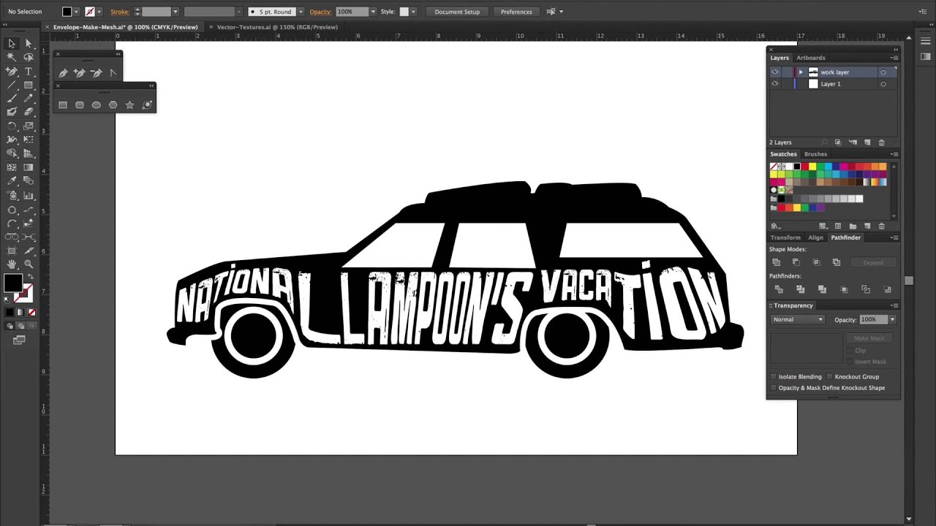Select Envelope-Make-Mesh.ai document tab
This screenshot has width=936, height=526.
tap(125, 27)
